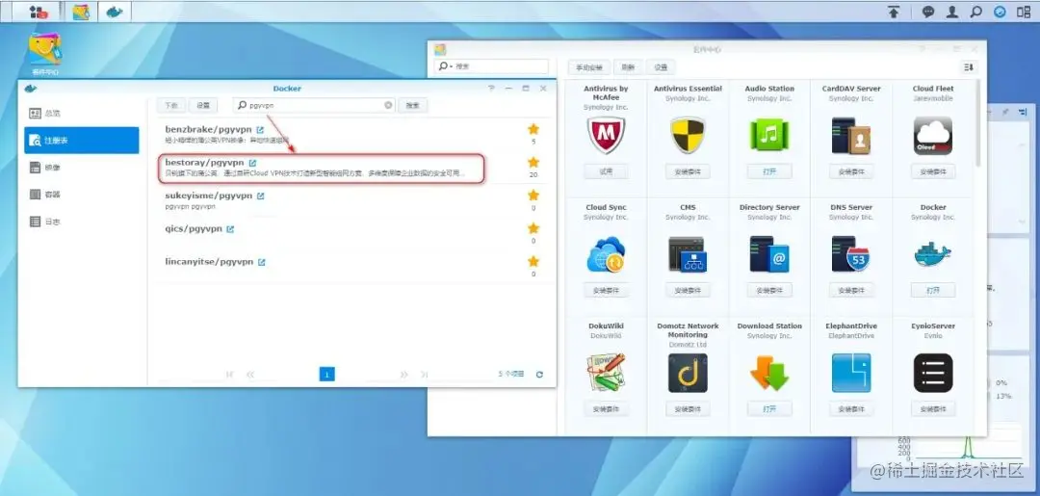Click the DokuWiki package icon
Image resolution: width=1040 pixels, height=496 pixels.
606,373
